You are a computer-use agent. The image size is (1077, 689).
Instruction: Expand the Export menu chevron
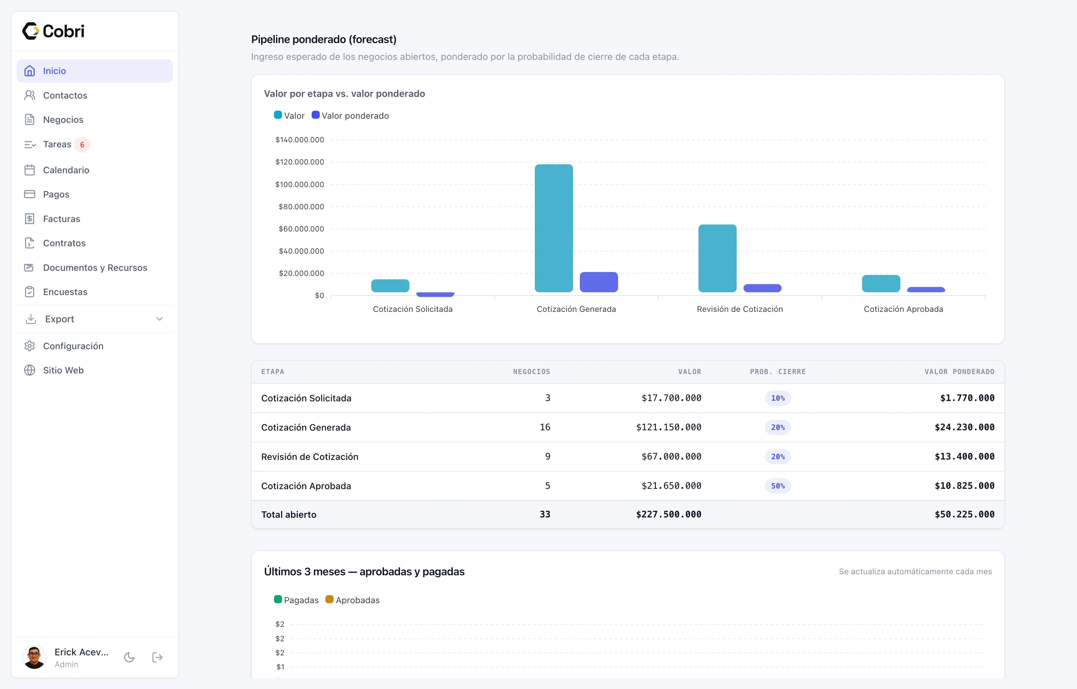click(159, 319)
